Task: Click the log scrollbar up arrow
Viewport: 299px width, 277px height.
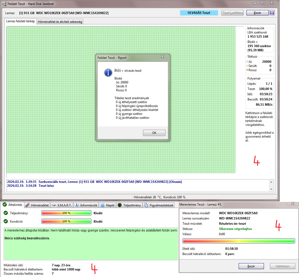Action: 271,182
